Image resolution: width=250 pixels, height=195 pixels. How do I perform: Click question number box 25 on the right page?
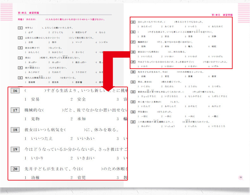tap(133, 122)
